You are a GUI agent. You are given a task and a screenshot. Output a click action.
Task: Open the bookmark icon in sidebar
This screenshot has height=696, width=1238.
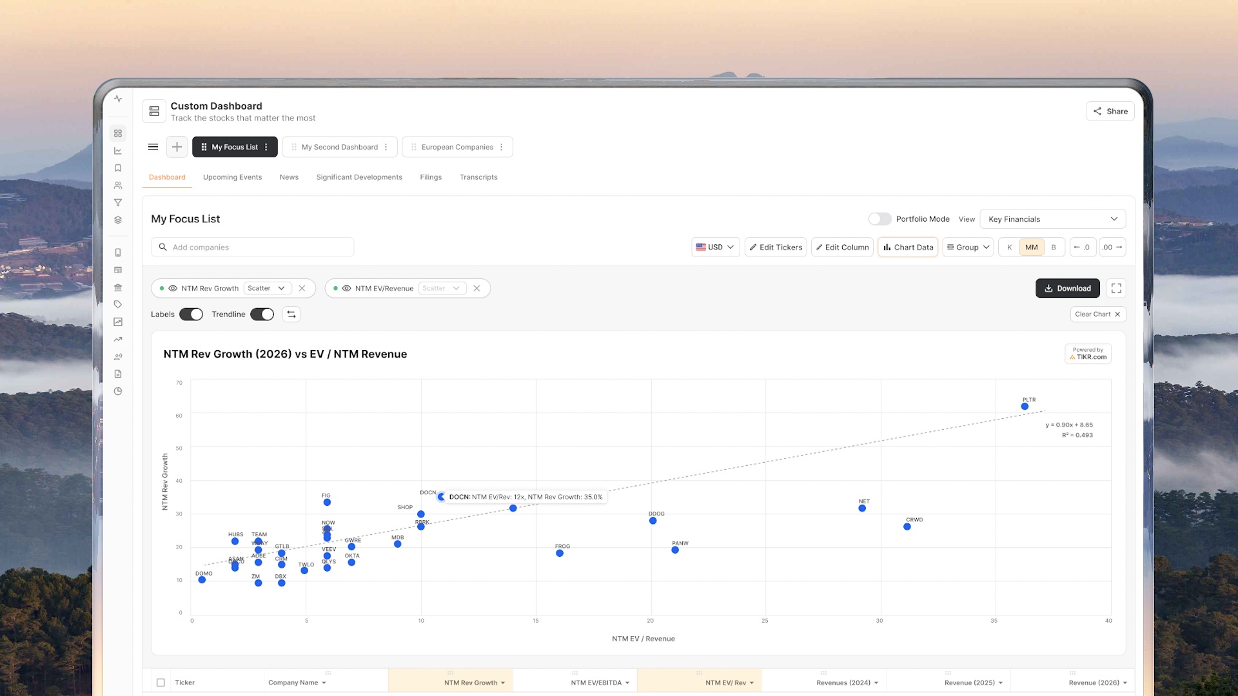[118, 168]
